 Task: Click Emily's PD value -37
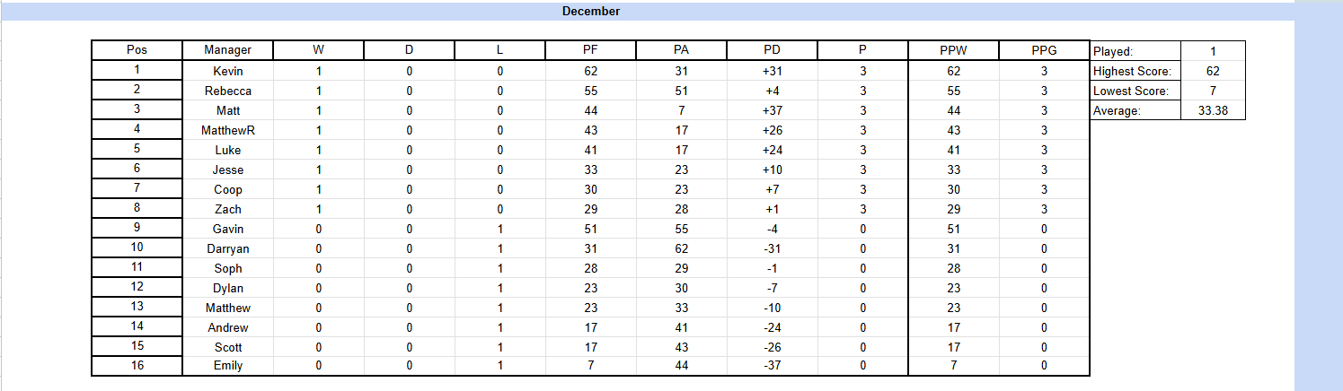tap(772, 366)
